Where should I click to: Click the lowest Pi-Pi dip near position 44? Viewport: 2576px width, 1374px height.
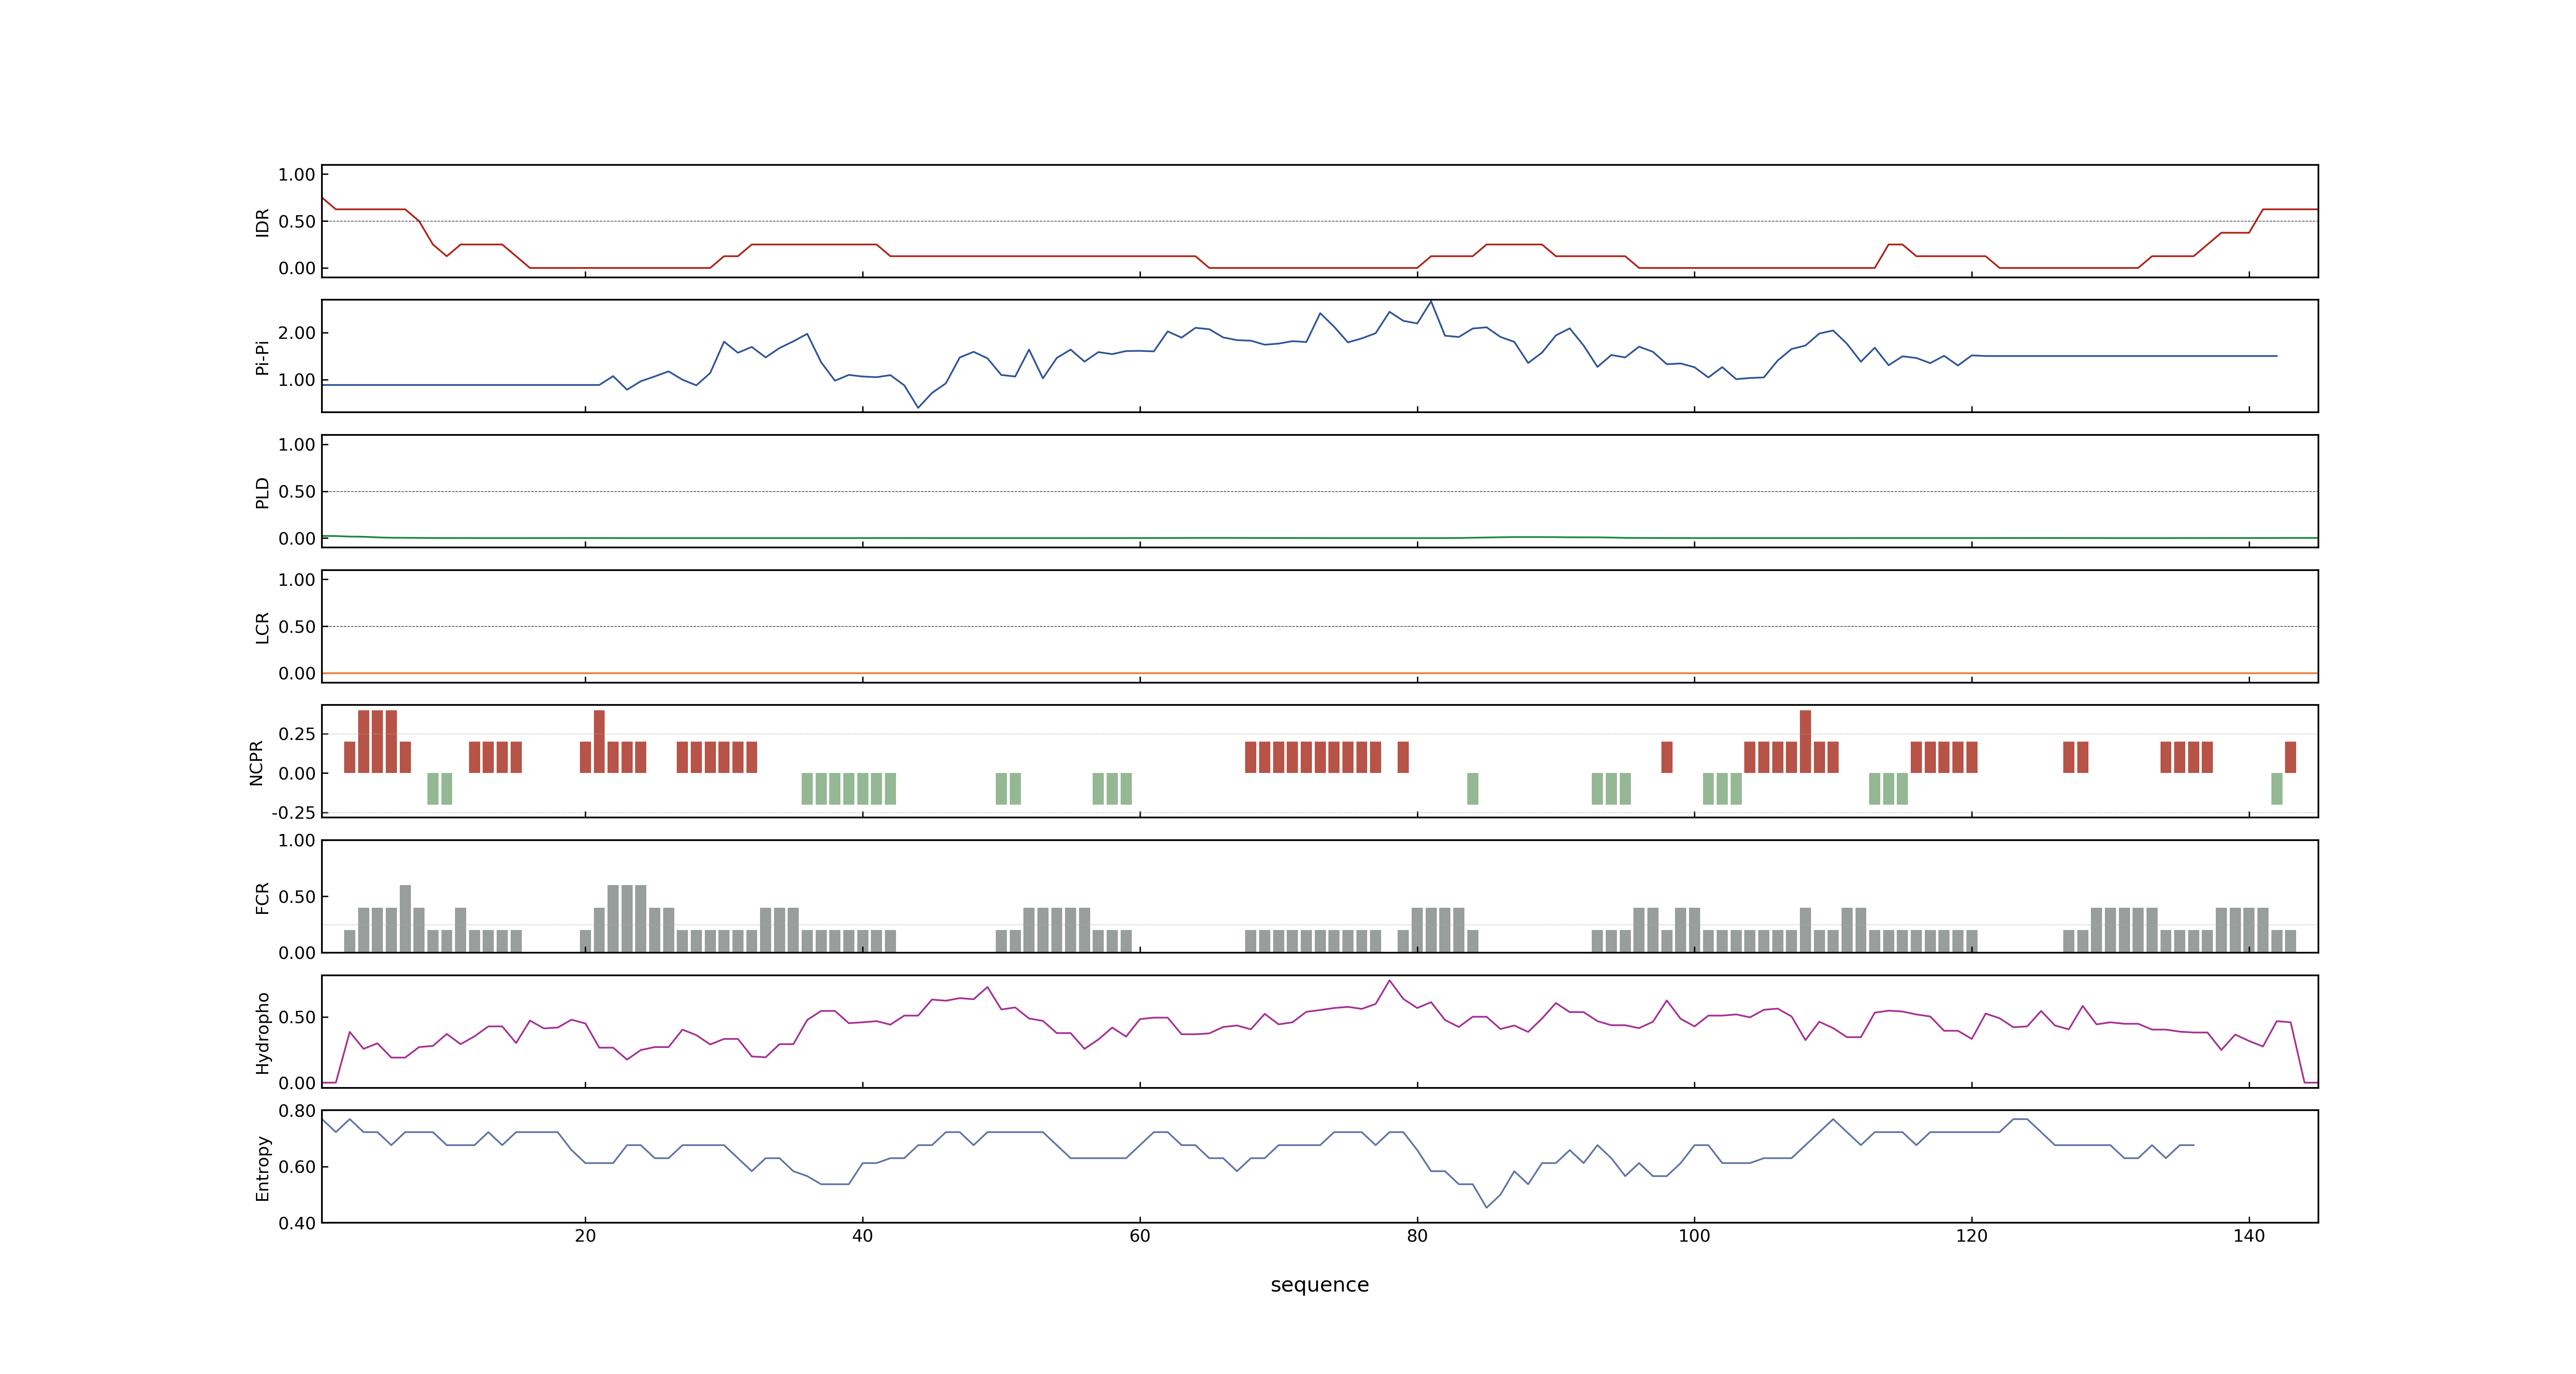coord(918,406)
